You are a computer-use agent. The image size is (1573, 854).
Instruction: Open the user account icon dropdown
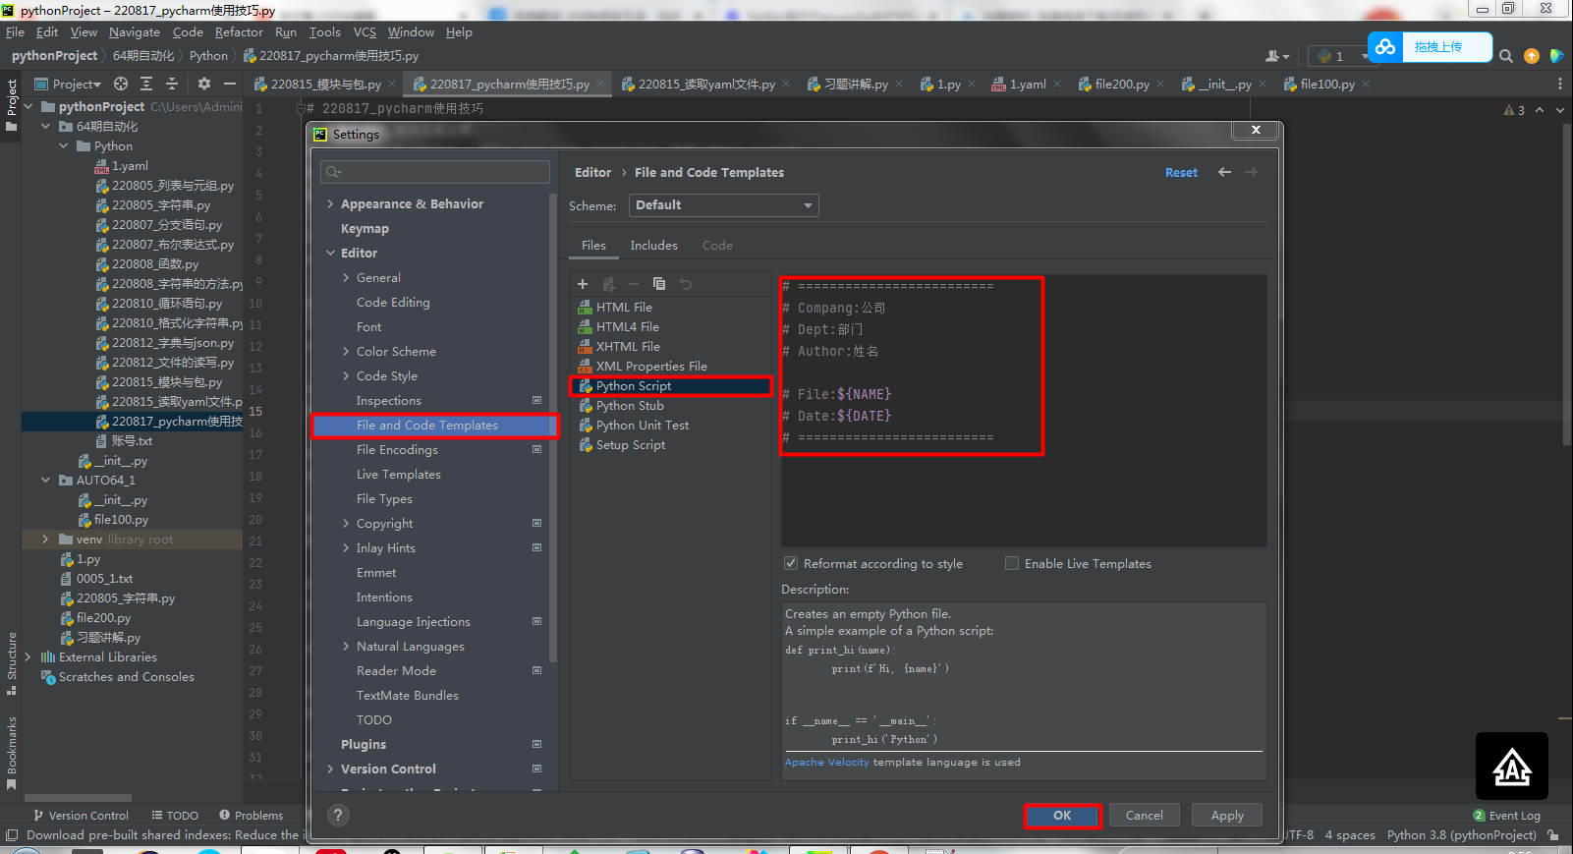click(1277, 56)
